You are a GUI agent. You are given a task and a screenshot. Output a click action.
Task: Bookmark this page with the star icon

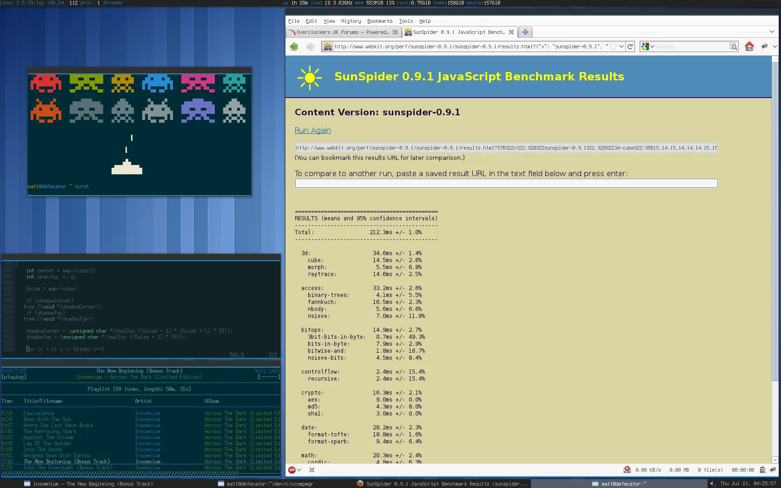click(x=613, y=46)
